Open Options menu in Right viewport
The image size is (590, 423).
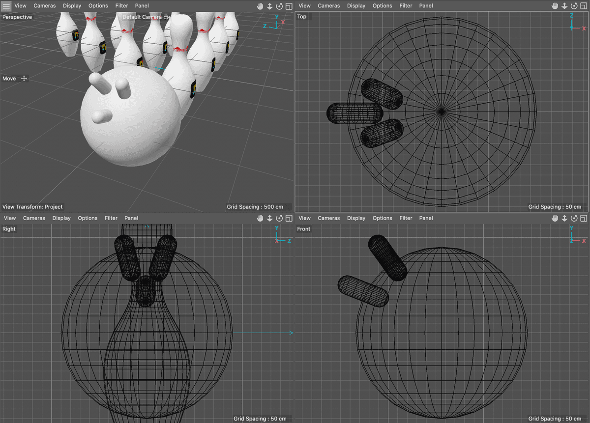(x=88, y=218)
